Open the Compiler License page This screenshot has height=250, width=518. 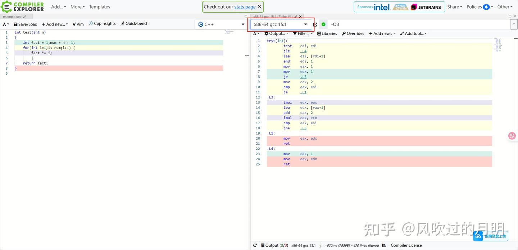coord(406,245)
